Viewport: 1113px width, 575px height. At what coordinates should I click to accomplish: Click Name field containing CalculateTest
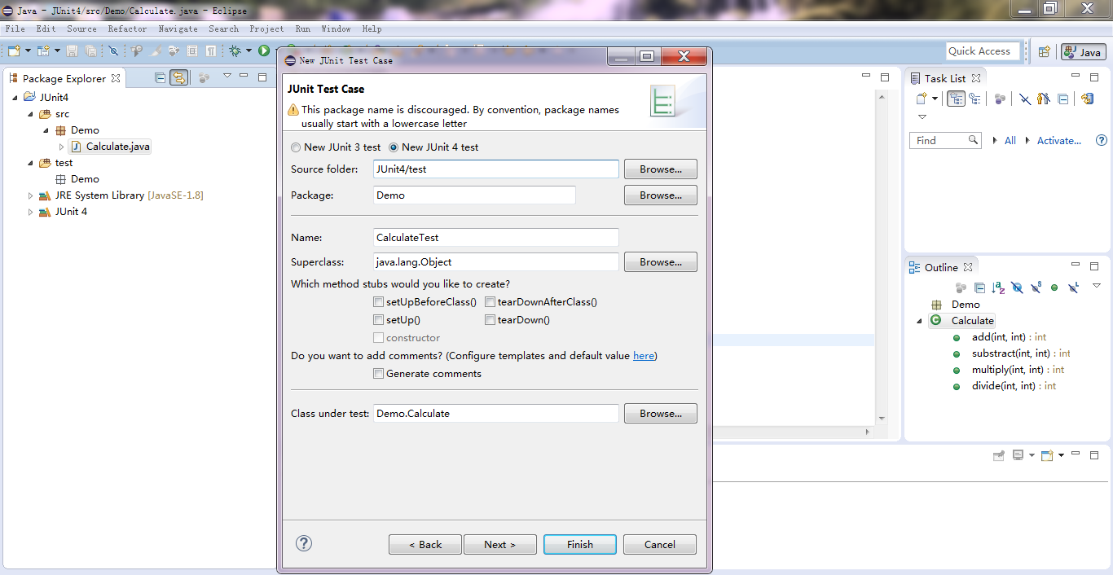[x=495, y=238]
